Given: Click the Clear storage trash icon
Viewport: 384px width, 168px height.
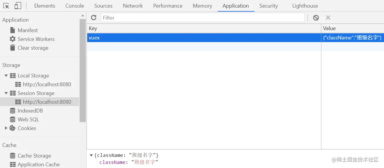Looking at the screenshot, I should (12, 48).
